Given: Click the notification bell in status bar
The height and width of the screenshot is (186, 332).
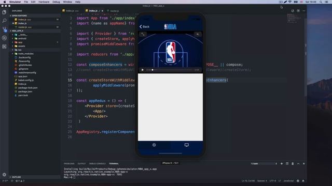Looking at the screenshot, I should (x=303, y=181).
